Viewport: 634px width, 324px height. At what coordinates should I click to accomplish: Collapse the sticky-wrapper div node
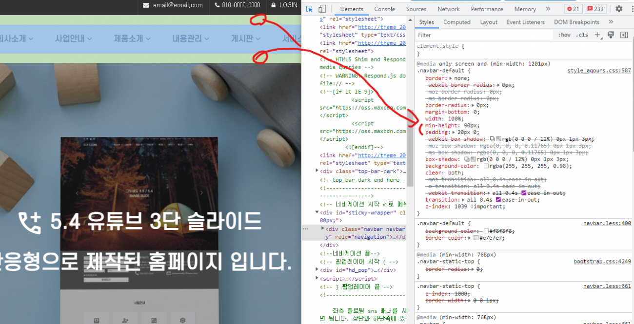pyautogui.click(x=317, y=212)
